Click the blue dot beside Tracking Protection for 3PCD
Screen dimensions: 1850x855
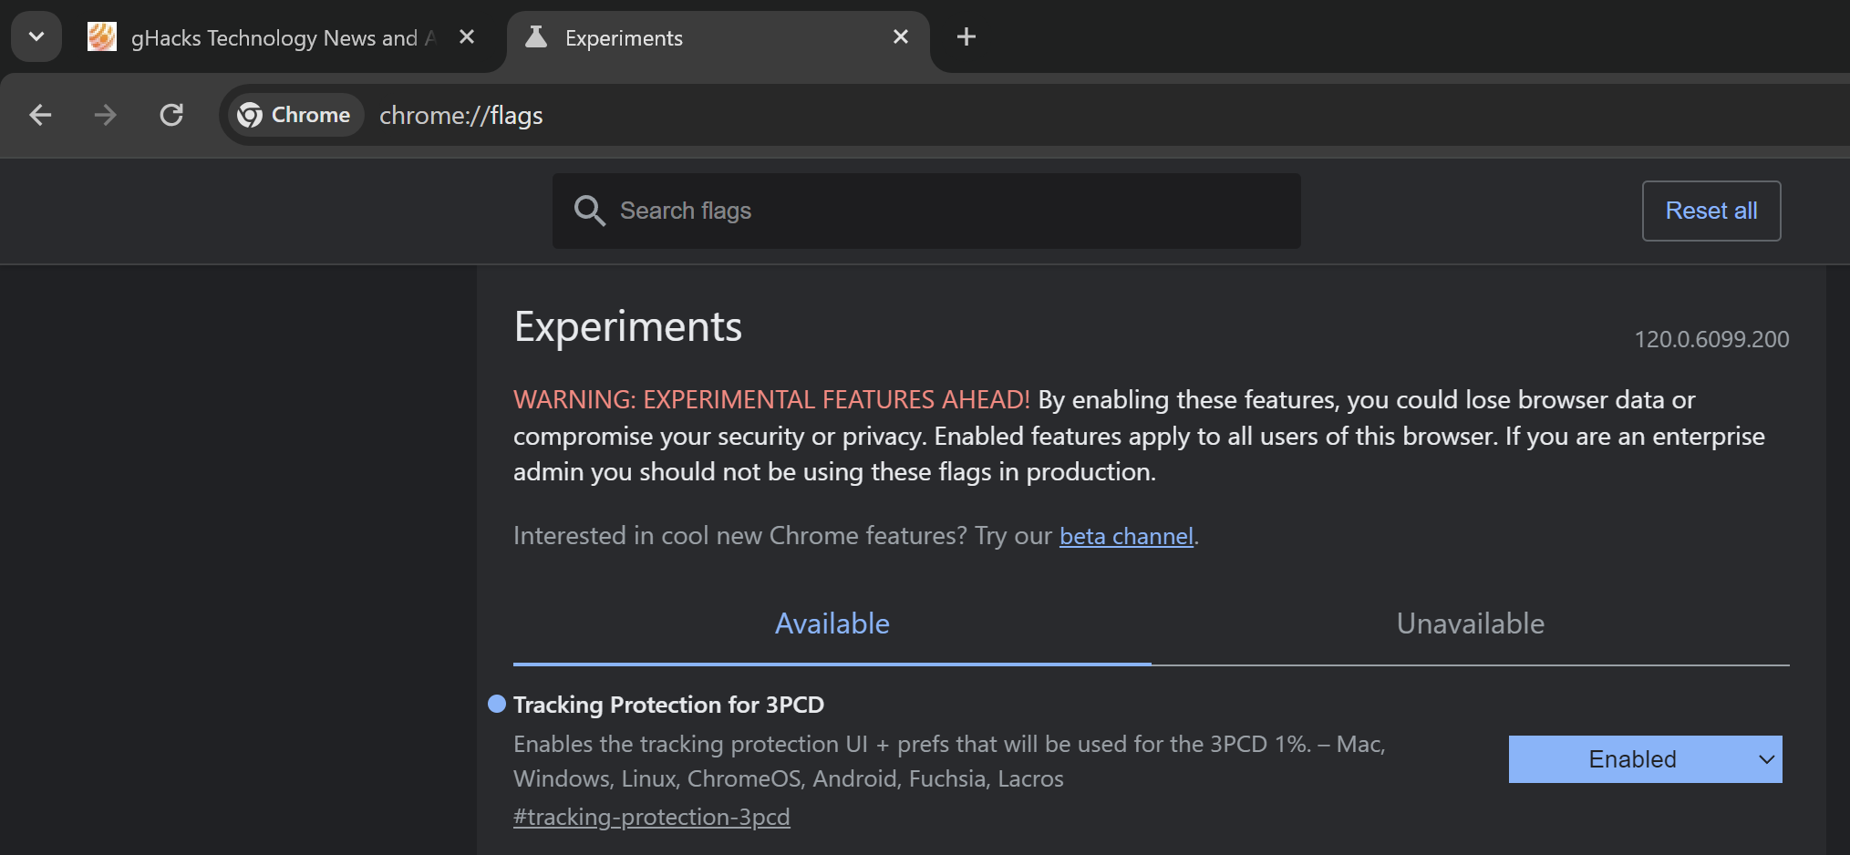(496, 704)
